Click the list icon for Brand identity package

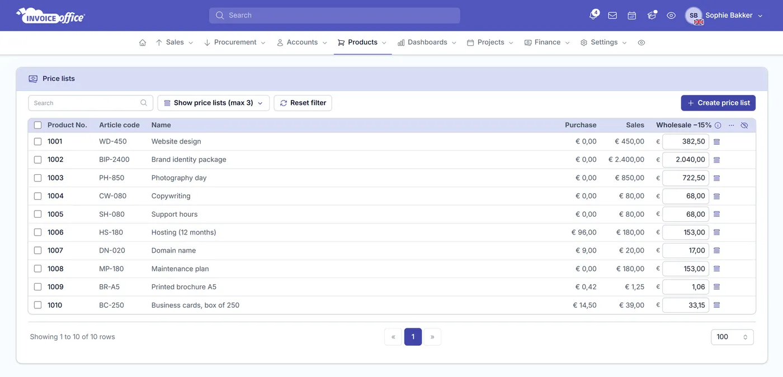coord(717,160)
